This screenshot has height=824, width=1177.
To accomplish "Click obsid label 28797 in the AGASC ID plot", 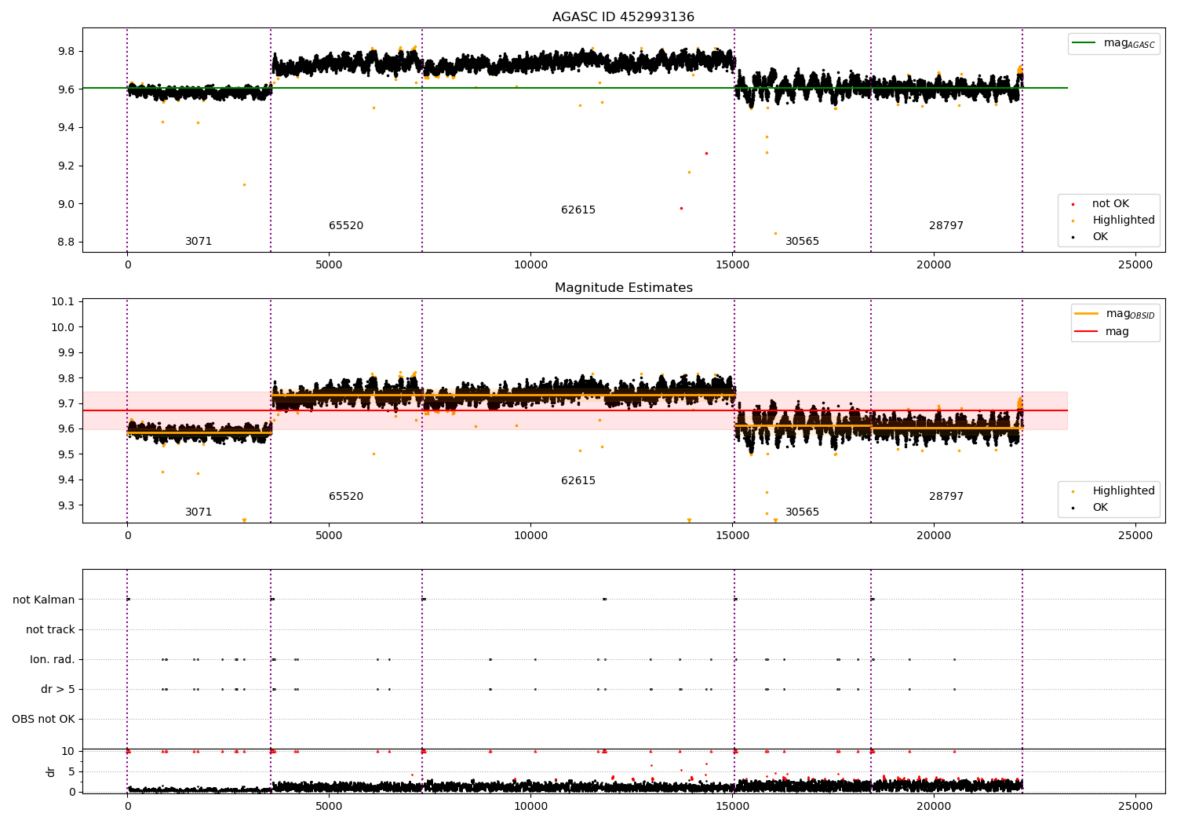I will click(946, 226).
